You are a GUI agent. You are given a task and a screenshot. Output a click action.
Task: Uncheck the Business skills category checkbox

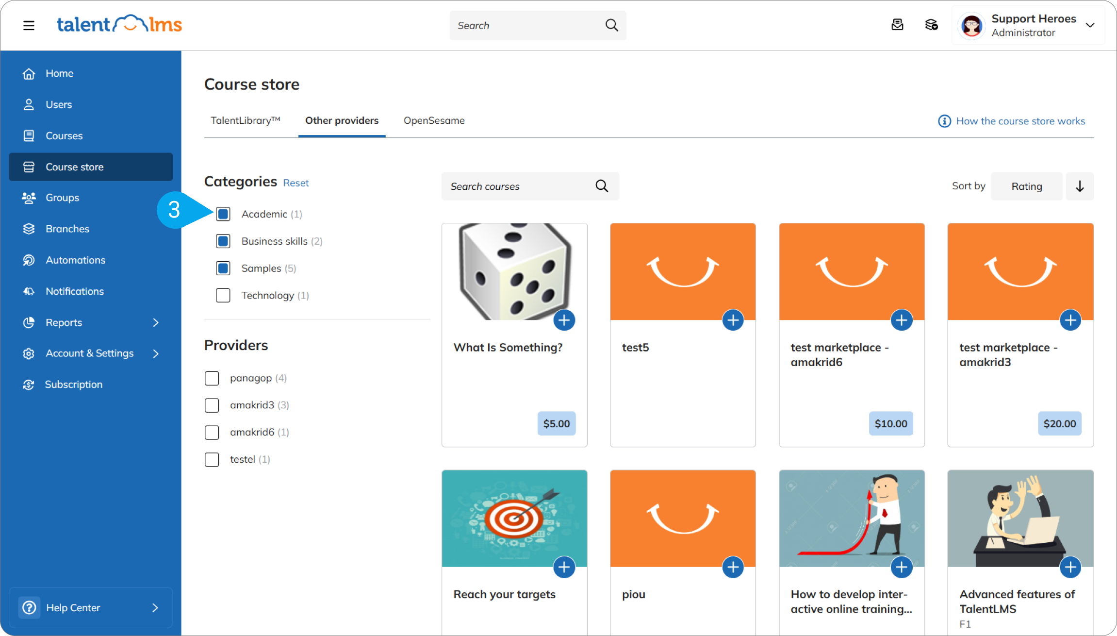coord(223,241)
